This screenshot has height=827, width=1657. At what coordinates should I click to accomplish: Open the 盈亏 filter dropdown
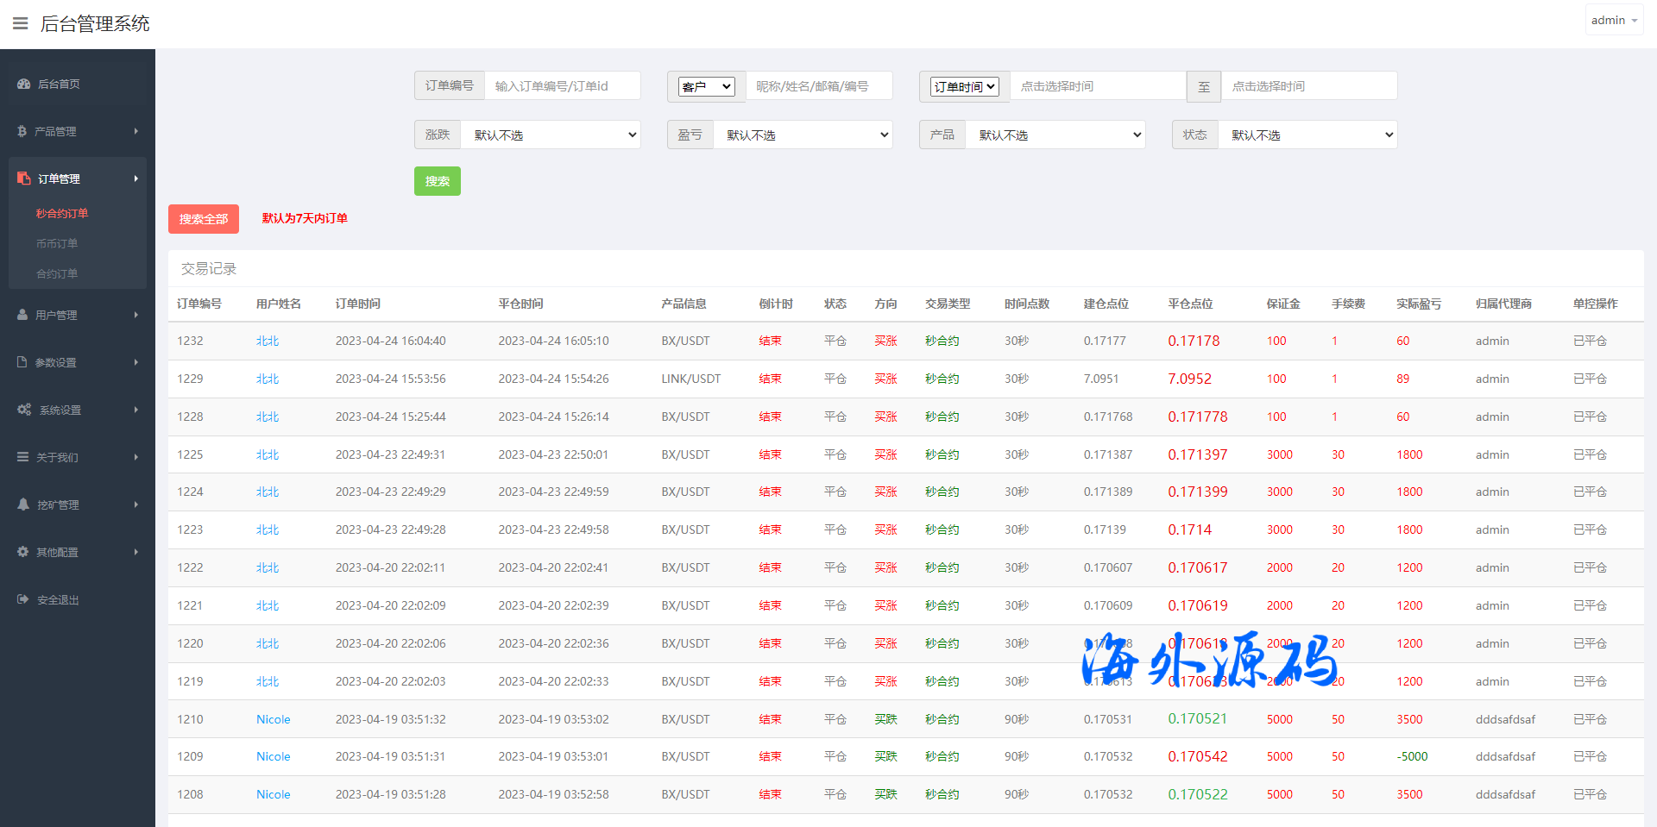(x=803, y=135)
